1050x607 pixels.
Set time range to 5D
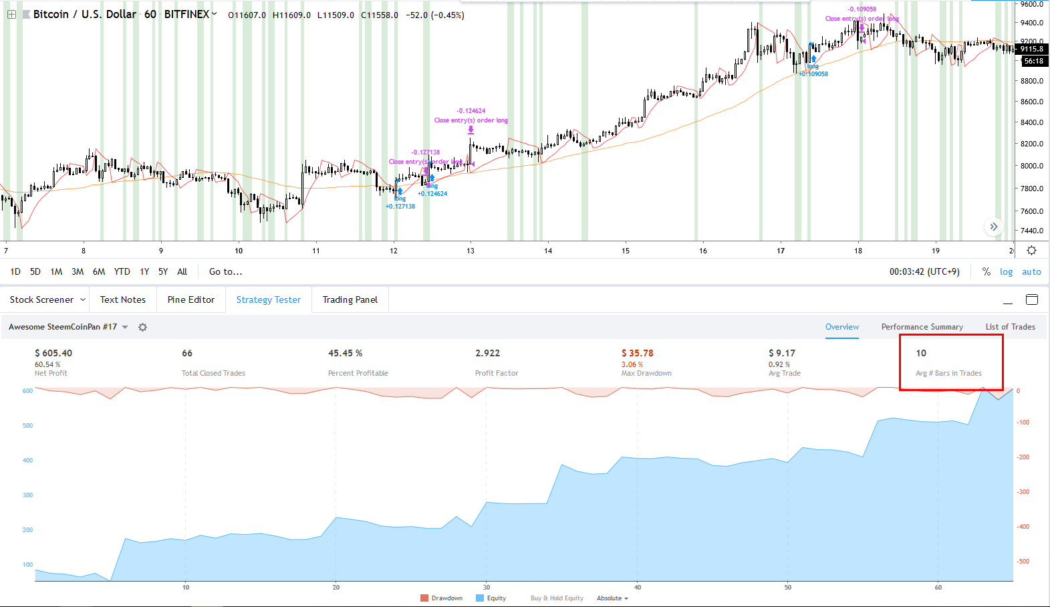click(35, 271)
